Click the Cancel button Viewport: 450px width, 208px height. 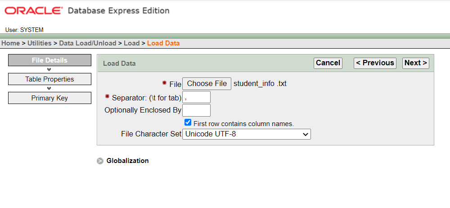pyautogui.click(x=328, y=63)
